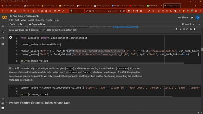Image resolution: width=203 pixels, height=114 pixels.
Task: Open the table of contents sidebar
Action: coord(3,26)
